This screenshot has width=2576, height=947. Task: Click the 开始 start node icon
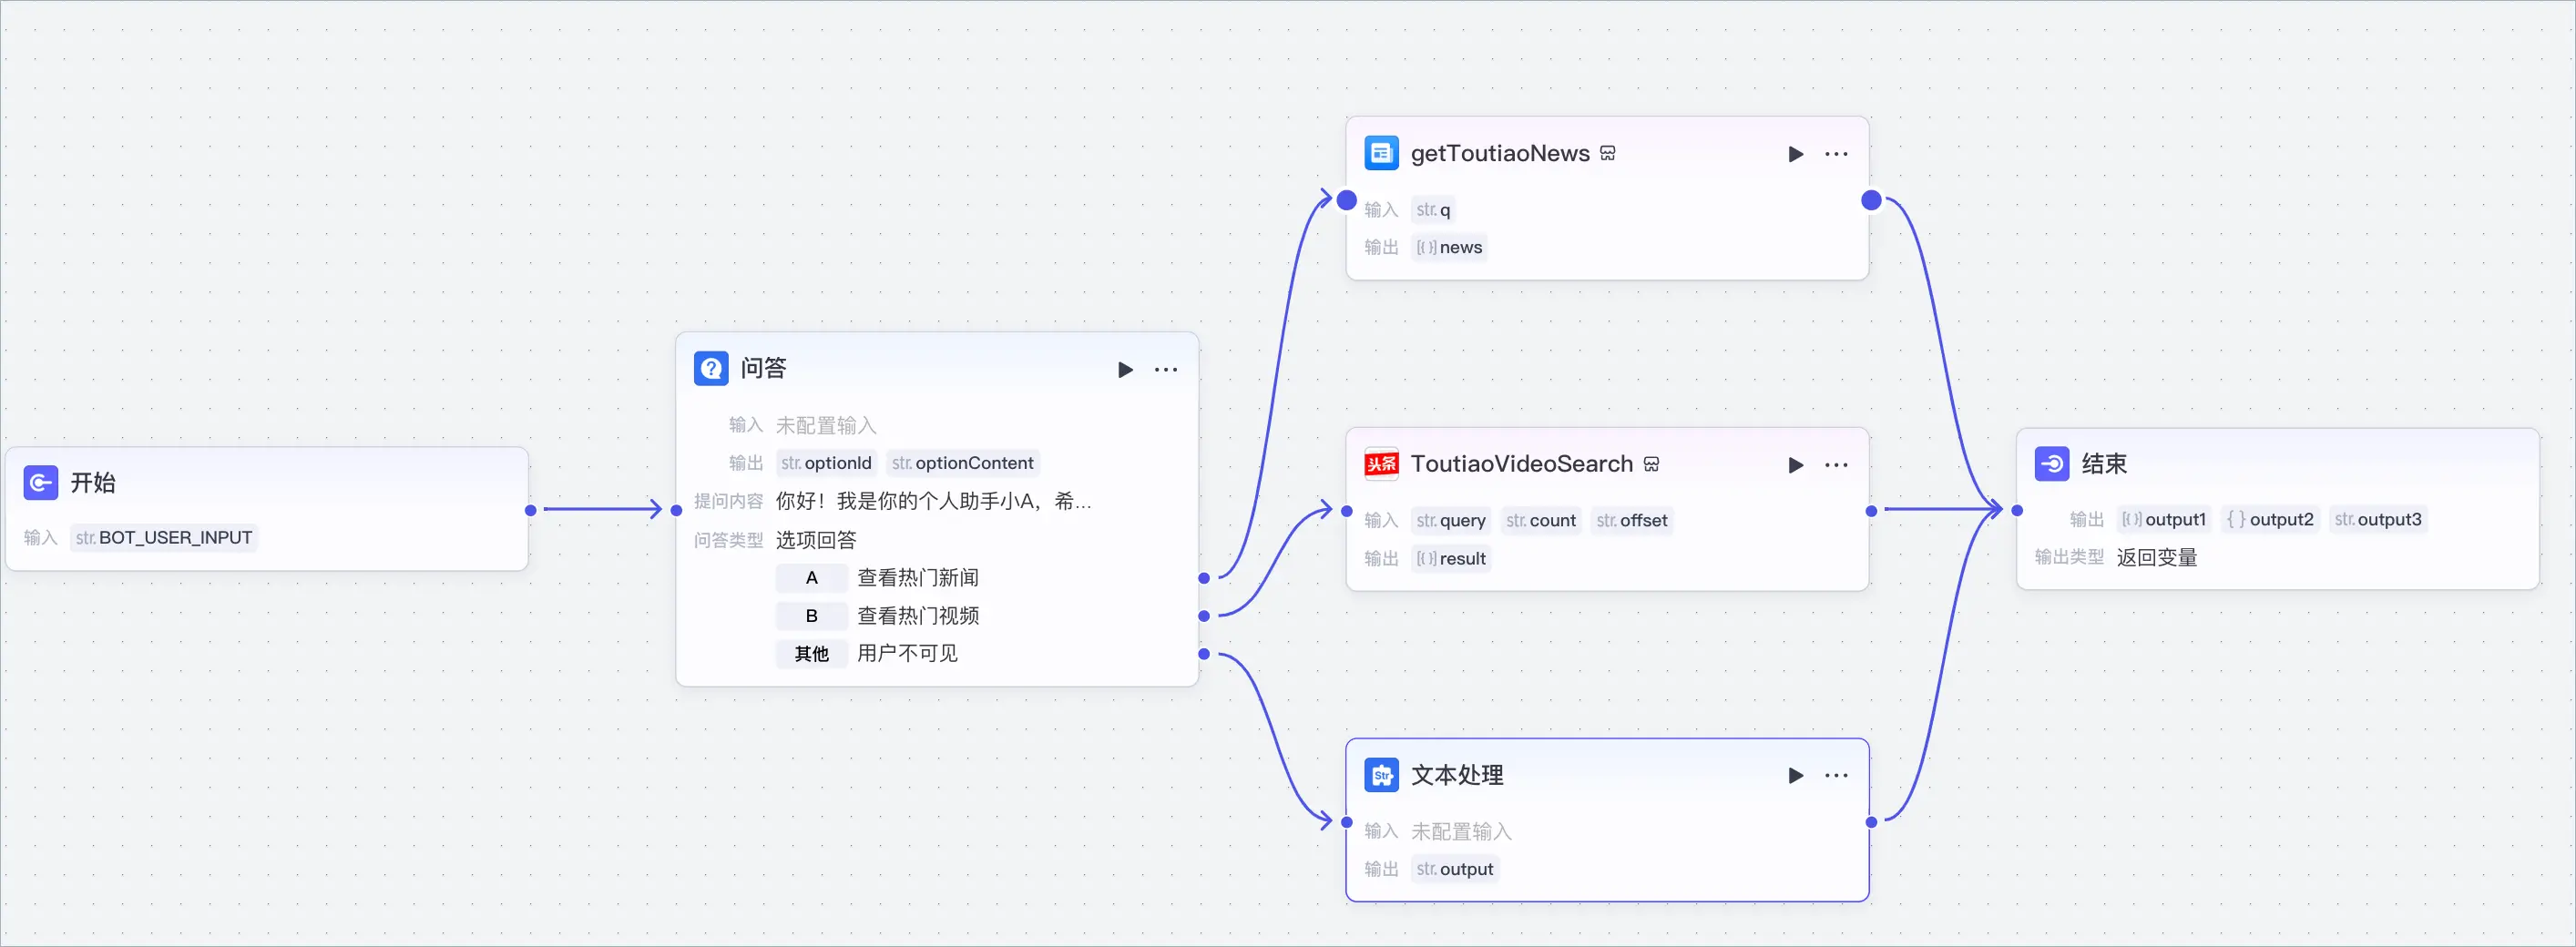pyautogui.click(x=41, y=483)
